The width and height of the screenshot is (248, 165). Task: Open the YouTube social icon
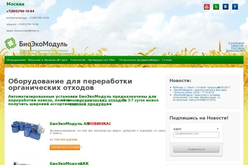pyautogui.click(x=207, y=7)
